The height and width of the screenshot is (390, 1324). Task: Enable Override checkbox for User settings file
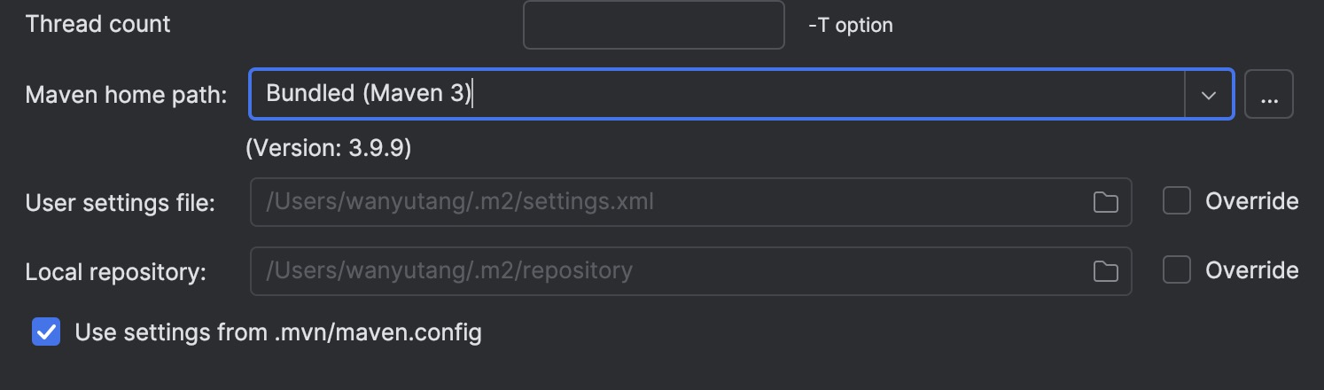1177,202
